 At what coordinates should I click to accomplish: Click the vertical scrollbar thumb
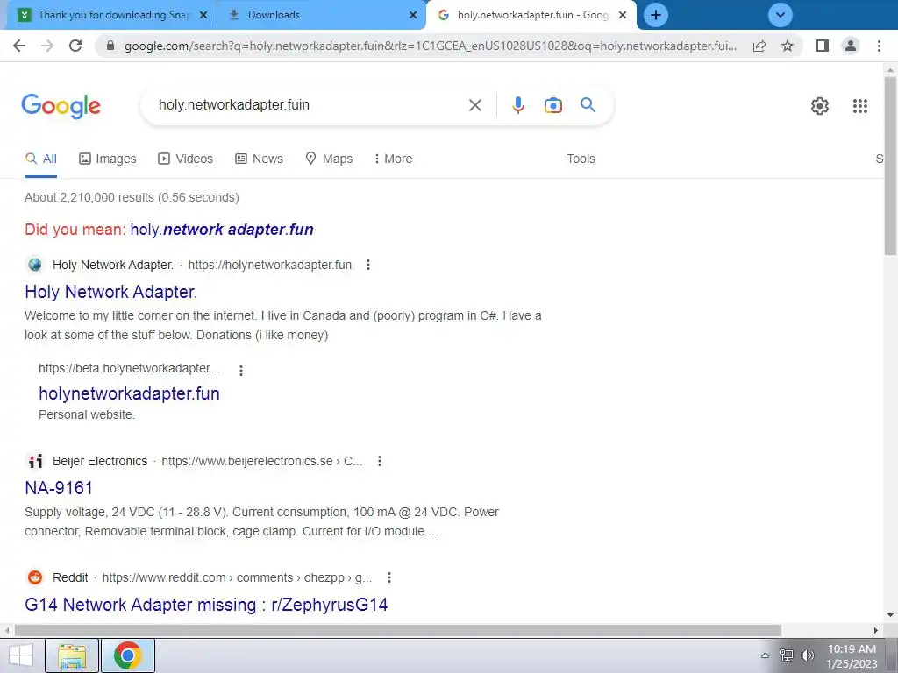pos(890,166)
